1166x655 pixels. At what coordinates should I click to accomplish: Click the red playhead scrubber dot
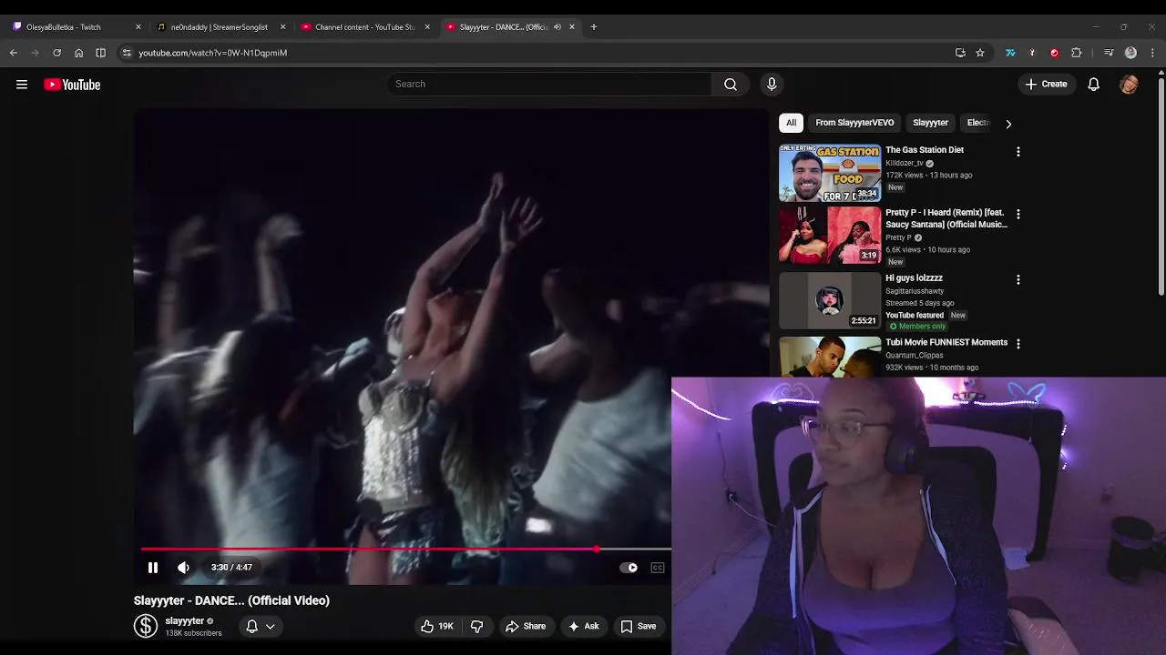click(597, 549)
